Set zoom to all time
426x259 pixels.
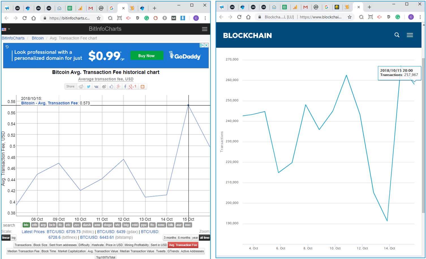pyautogui.click(x=205, y=238)
